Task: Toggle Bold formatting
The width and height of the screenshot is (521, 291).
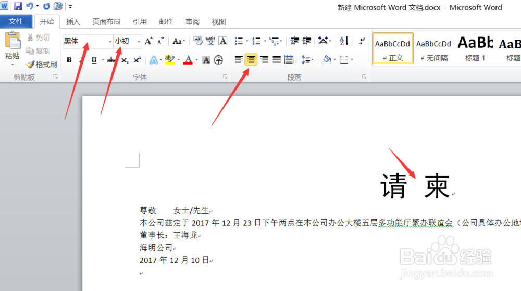Action: click(69, 60)
